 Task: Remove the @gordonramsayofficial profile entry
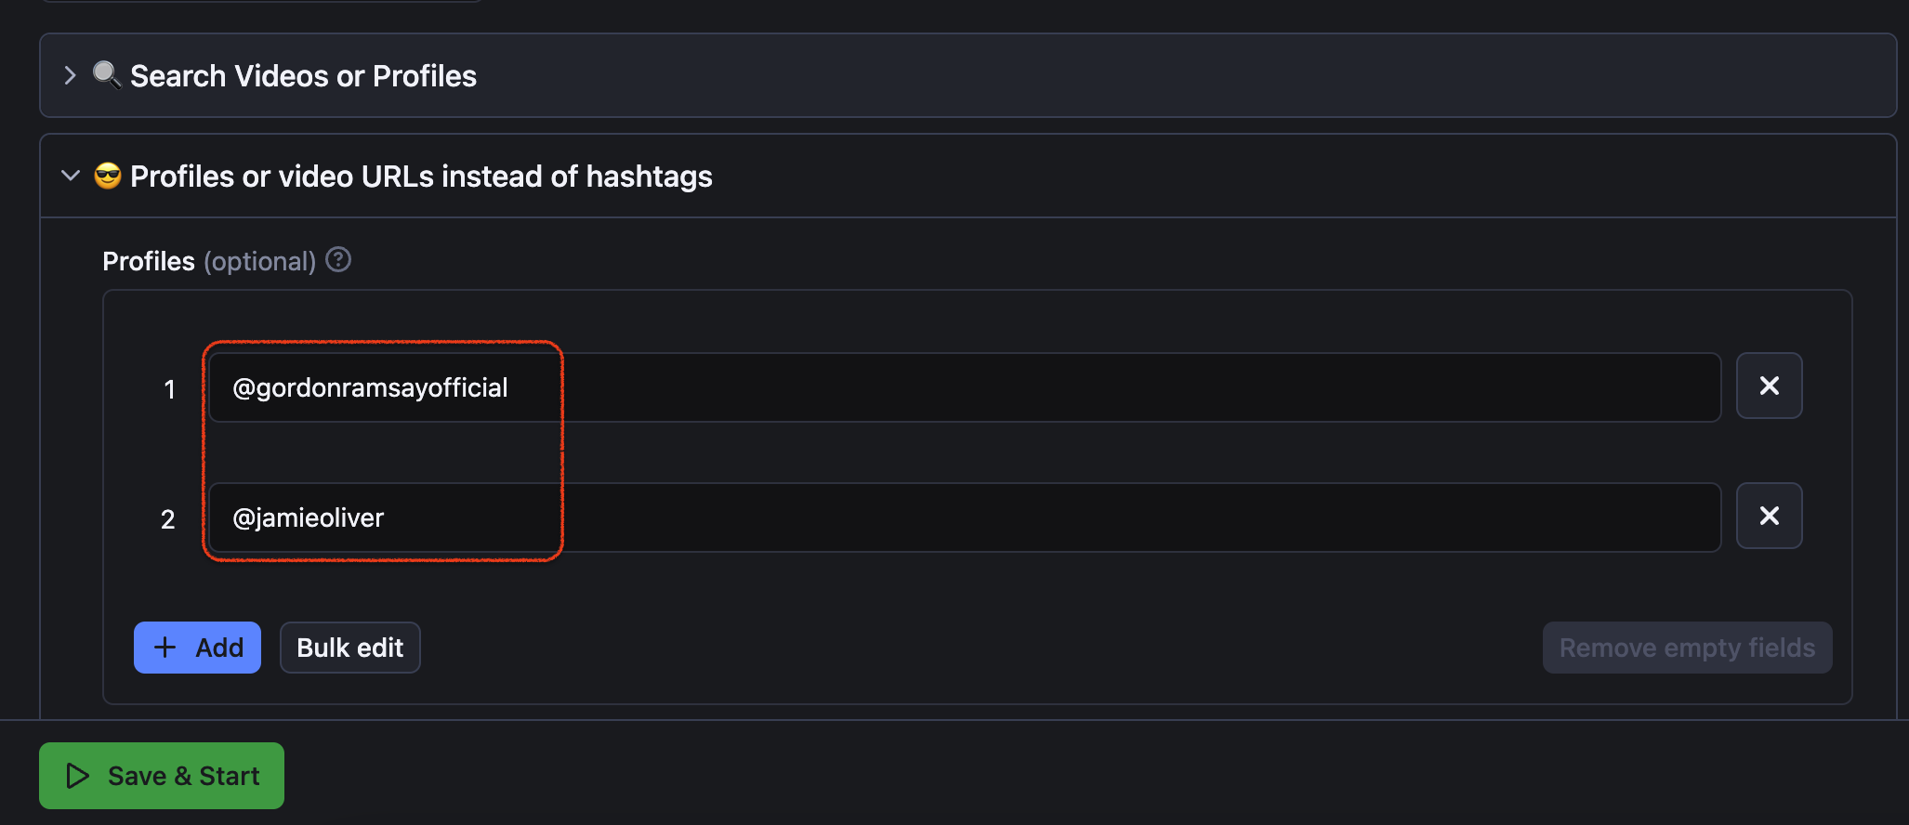click(x=1769, y=386)
